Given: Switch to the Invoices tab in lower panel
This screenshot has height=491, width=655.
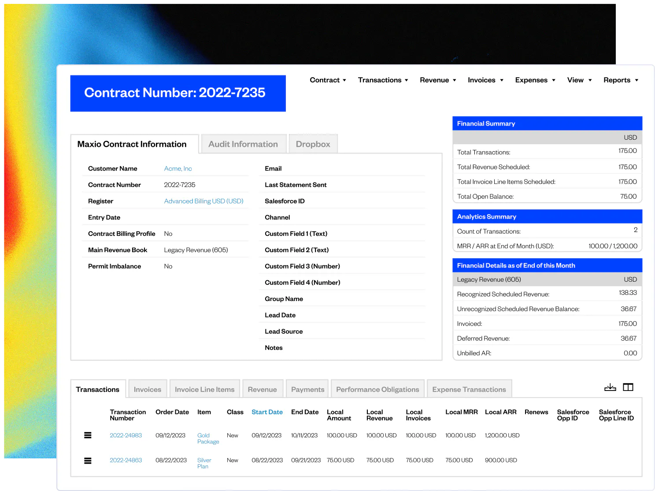Looking at the screenshot, I should [x=148, y=390].
